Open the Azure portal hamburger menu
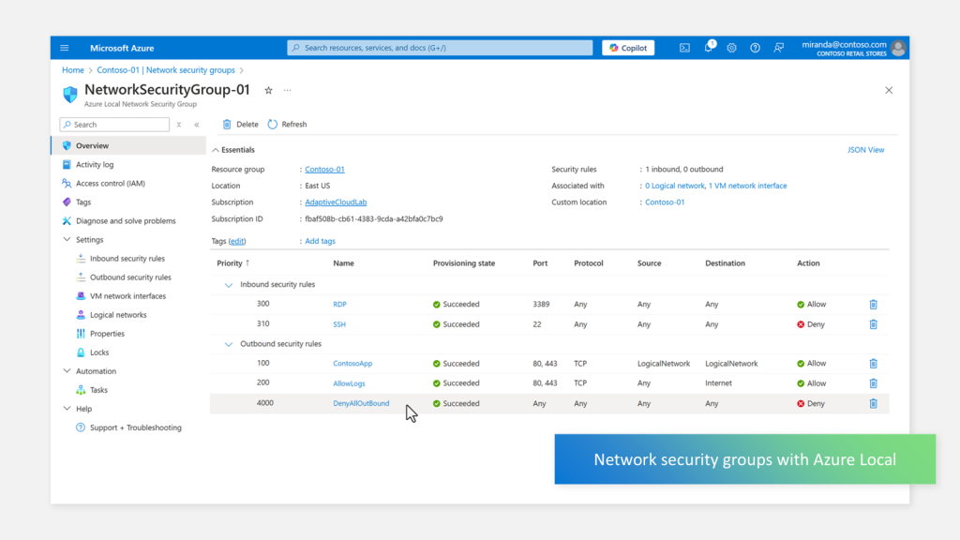The height and width of the screenshot is (540, 960). click(x=65, y=48)
